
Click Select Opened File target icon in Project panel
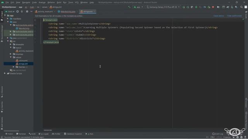coord(17,12)
